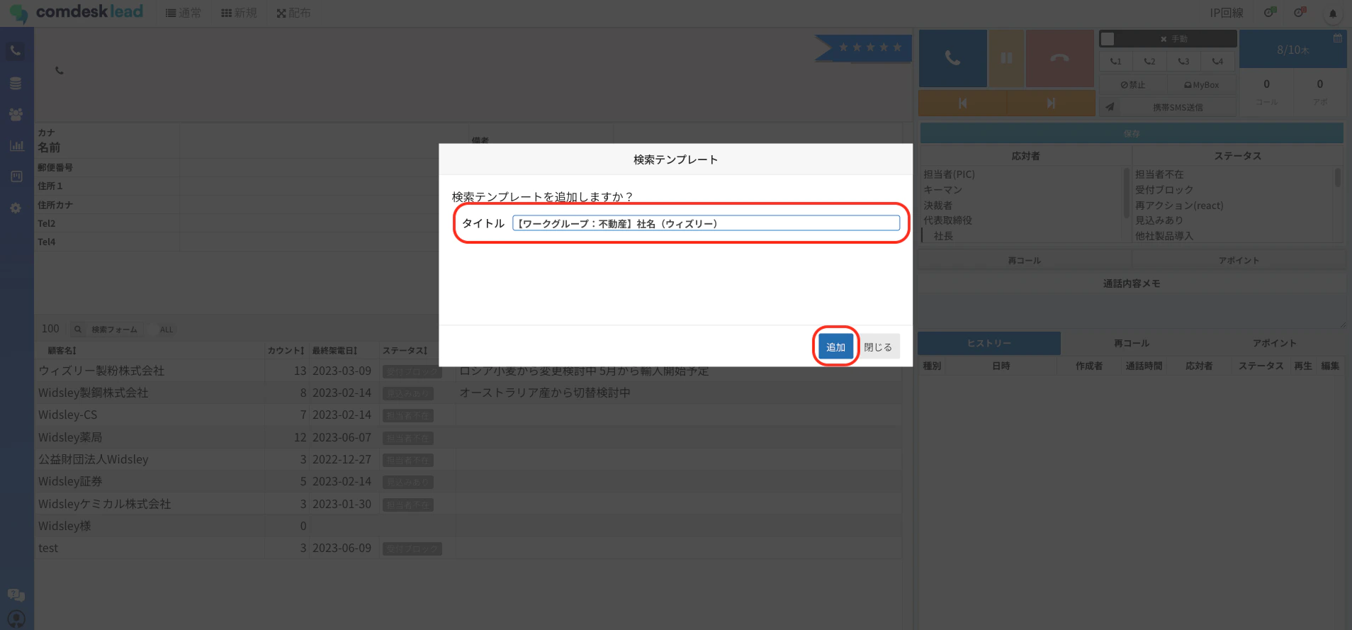The height and width of the screenshot is (630, 1352).
Task: Click the IP回線 indicator in top bar
Action: coord(1227,13)
